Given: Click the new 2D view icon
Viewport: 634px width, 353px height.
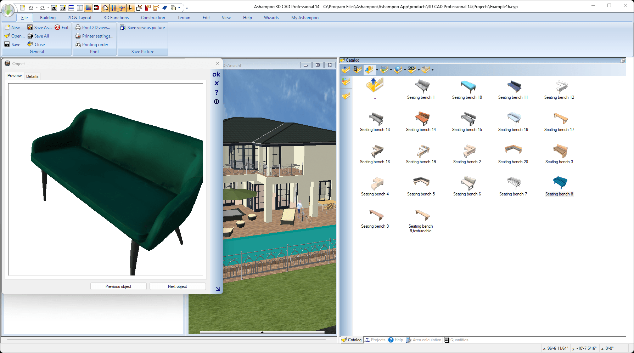Looking at the screenshot, I should [54, 7].
